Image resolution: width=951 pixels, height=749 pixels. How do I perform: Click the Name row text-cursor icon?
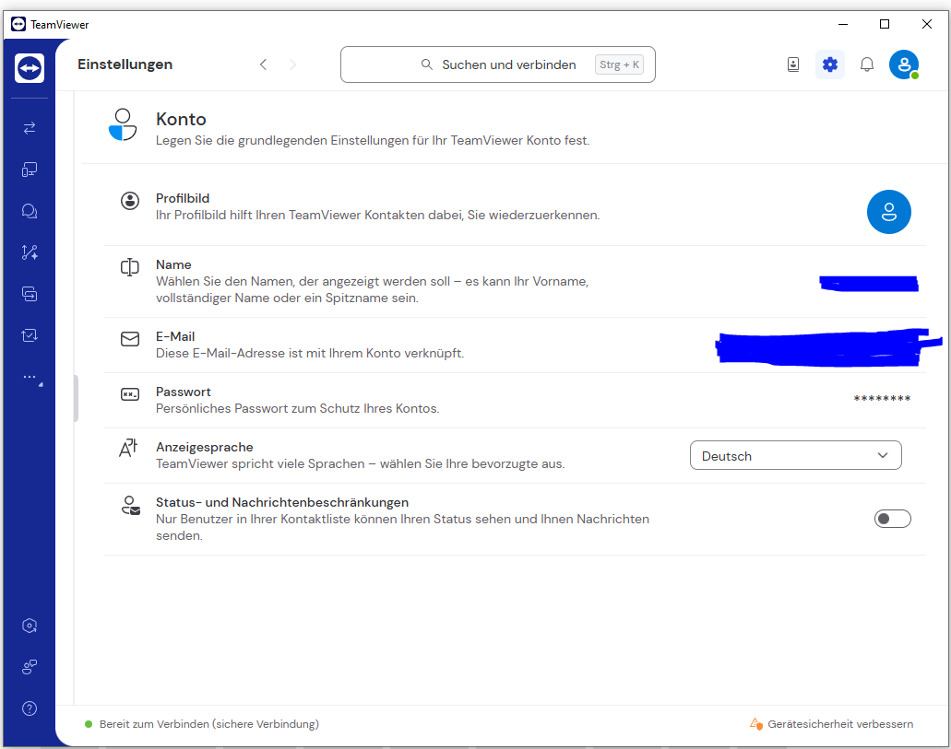(x=130, y=267)
